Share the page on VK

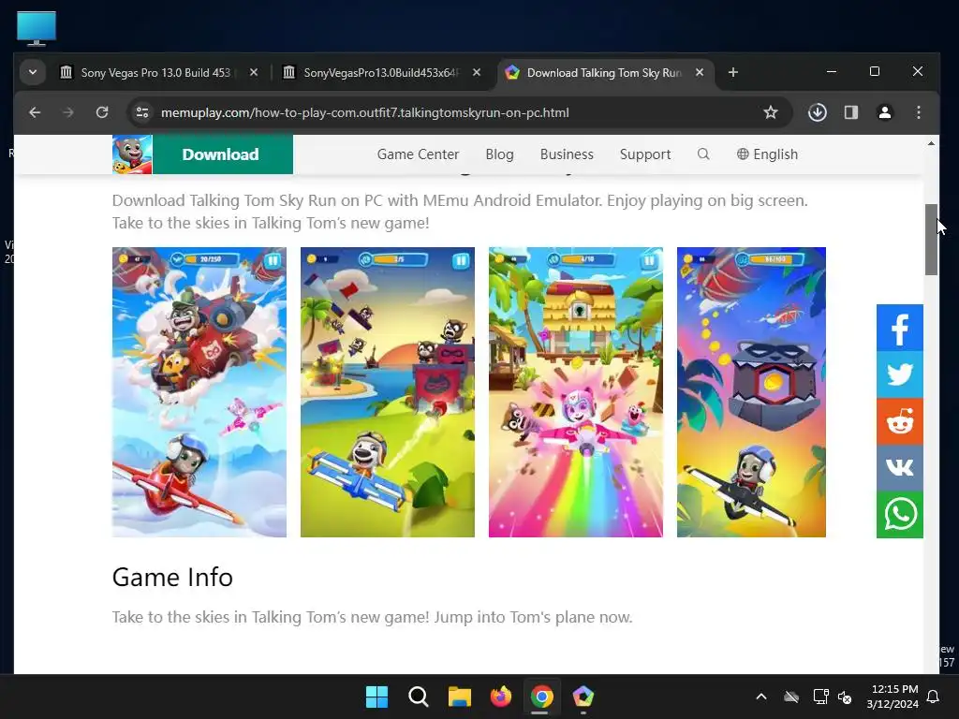tap(900, 468)
